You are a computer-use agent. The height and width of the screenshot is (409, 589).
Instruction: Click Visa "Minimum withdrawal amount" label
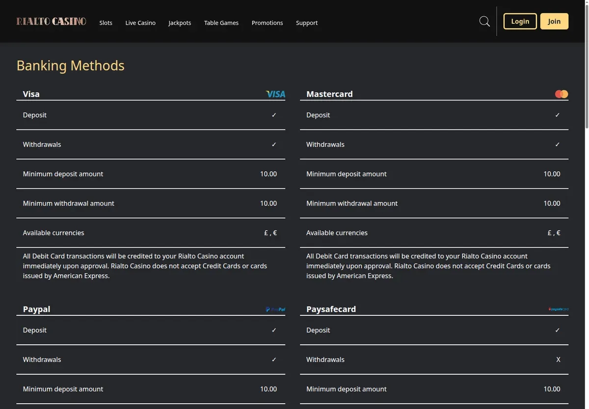tap(68, 203)
